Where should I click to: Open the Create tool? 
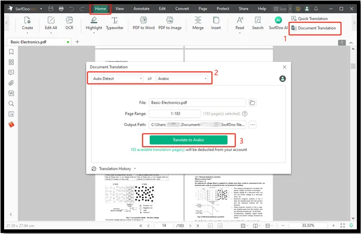pyautogui.click(x=27, y=25)
